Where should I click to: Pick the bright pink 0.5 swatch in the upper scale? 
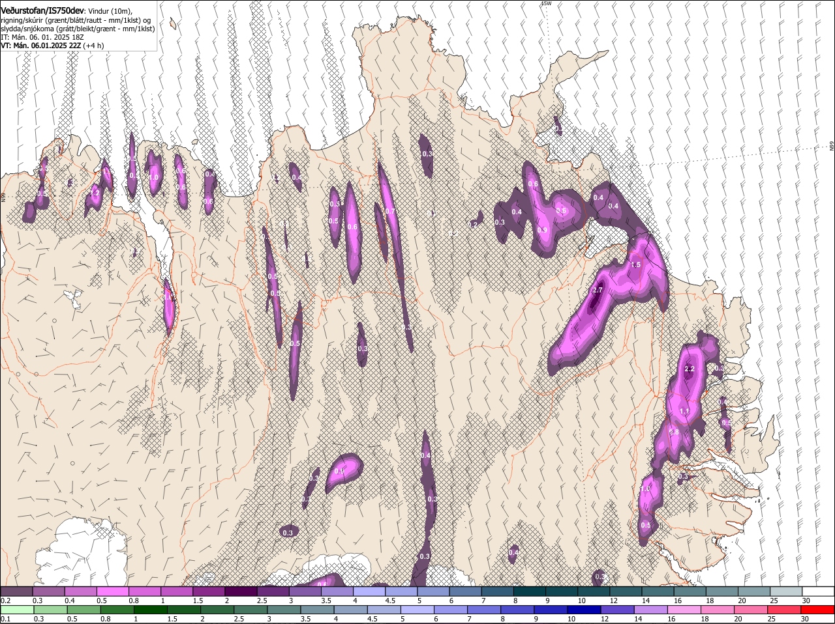tap(113, 591)
